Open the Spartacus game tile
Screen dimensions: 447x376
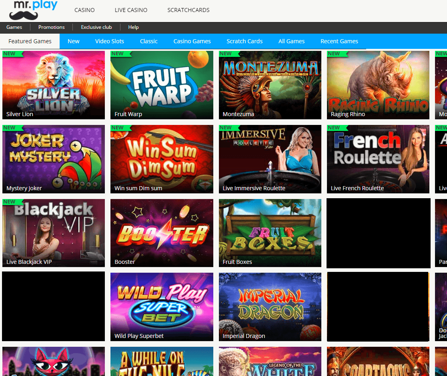[x=378, y=362]
